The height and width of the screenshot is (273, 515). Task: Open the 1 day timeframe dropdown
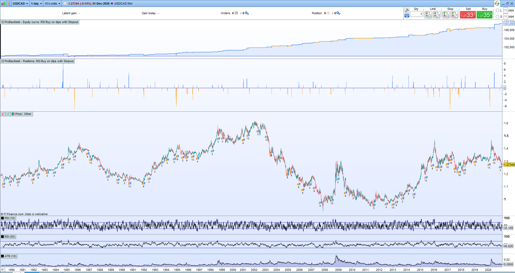pos(36,3)
